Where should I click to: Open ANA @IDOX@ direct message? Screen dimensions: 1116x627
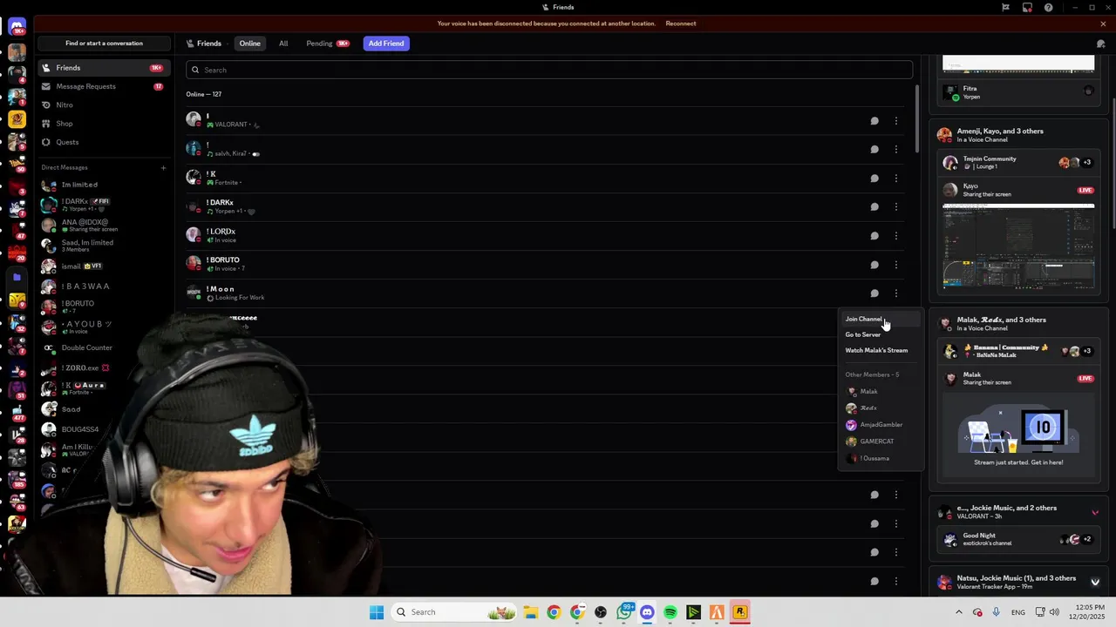coord(103,226)
